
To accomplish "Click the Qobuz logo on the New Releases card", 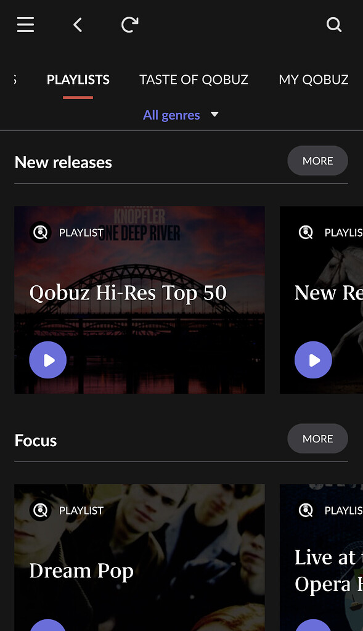I will (x=305, y=232).
